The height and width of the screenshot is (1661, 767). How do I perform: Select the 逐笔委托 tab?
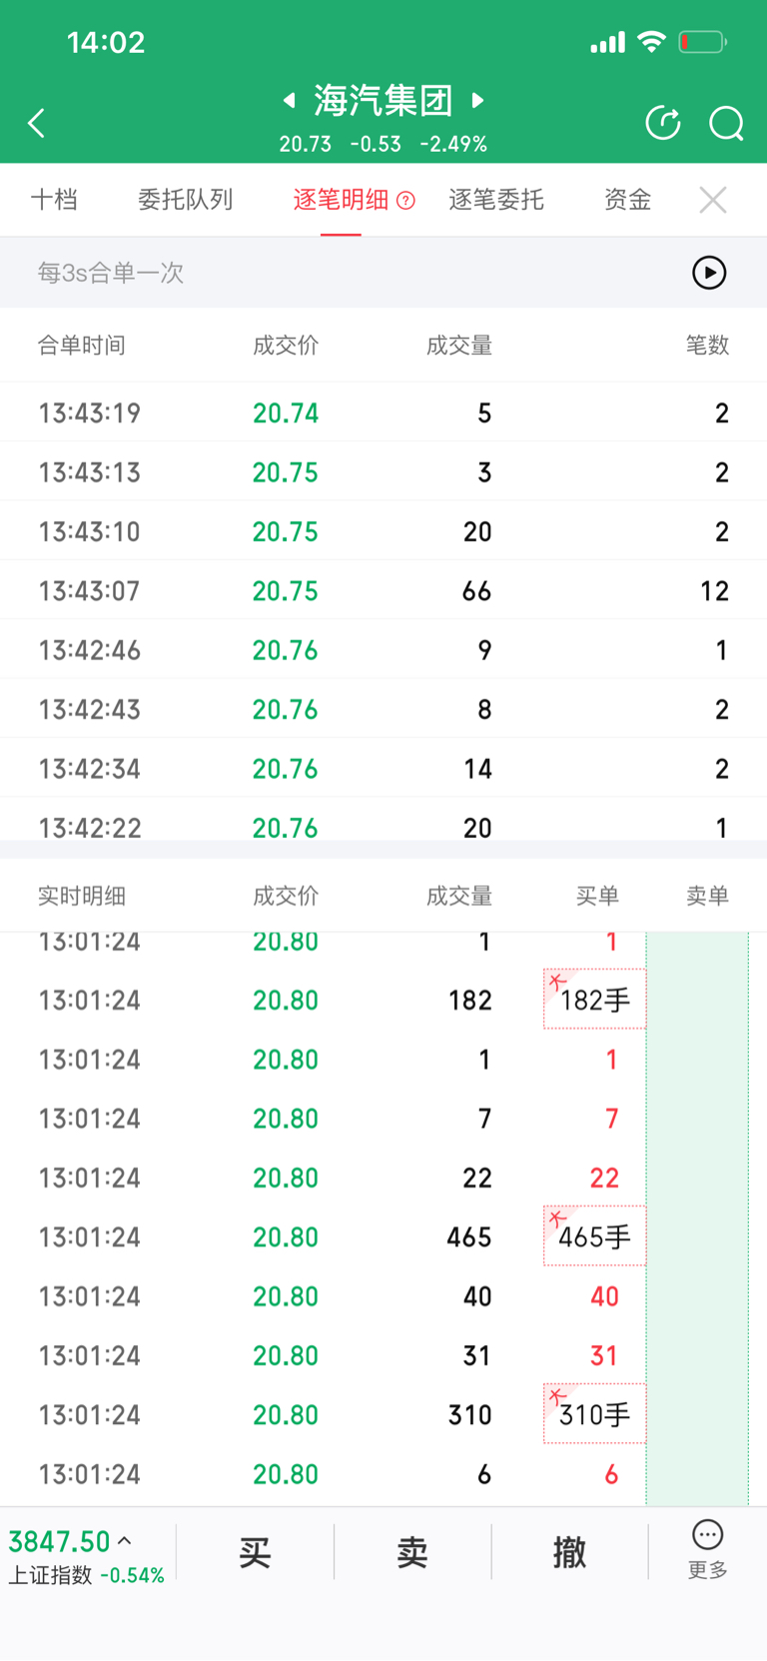pyautogui.click(x=496, y=200)
